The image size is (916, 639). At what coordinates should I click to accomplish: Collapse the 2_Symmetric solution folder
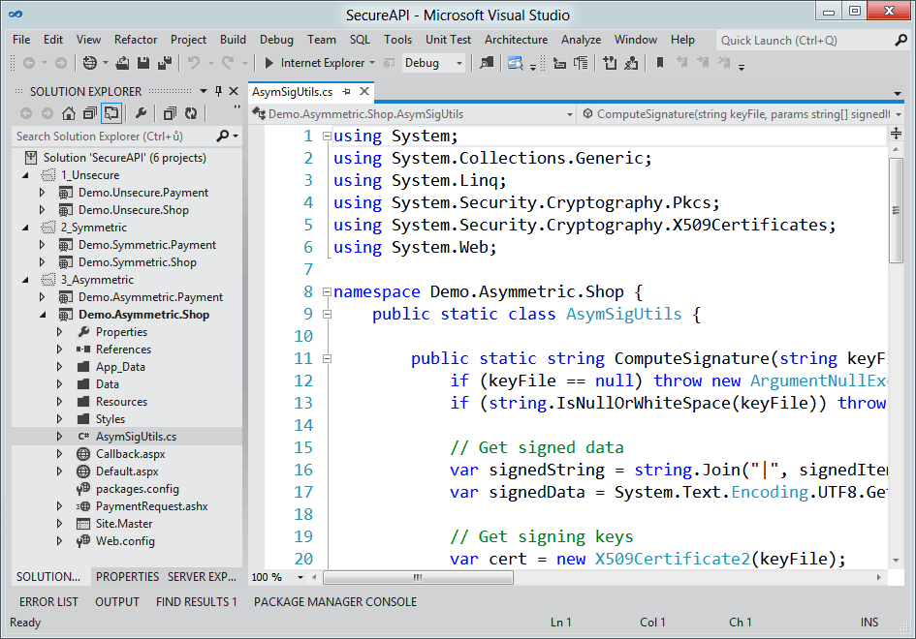(26, 228)
